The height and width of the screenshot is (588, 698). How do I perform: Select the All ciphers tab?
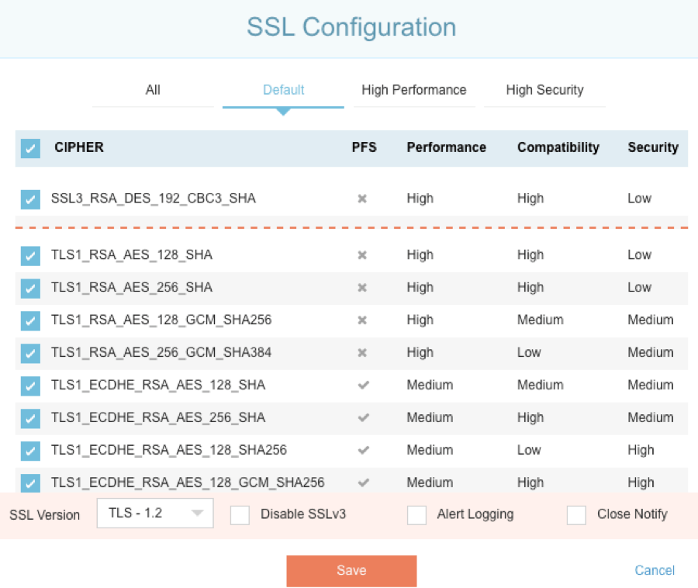click(153, 90)
